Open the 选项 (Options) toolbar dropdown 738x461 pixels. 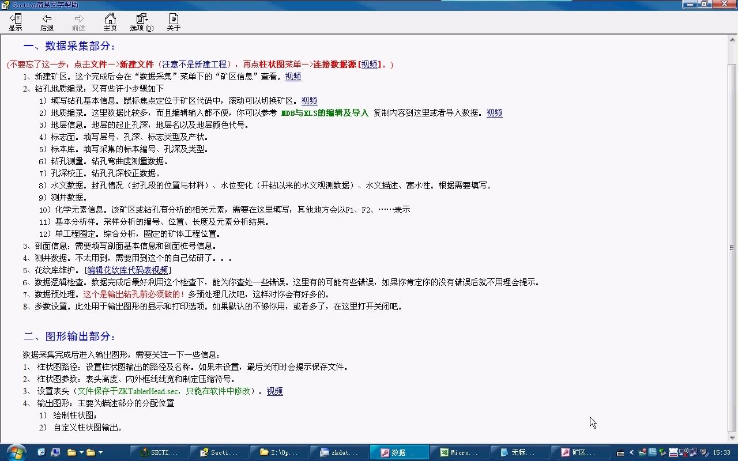click(142, 22)
